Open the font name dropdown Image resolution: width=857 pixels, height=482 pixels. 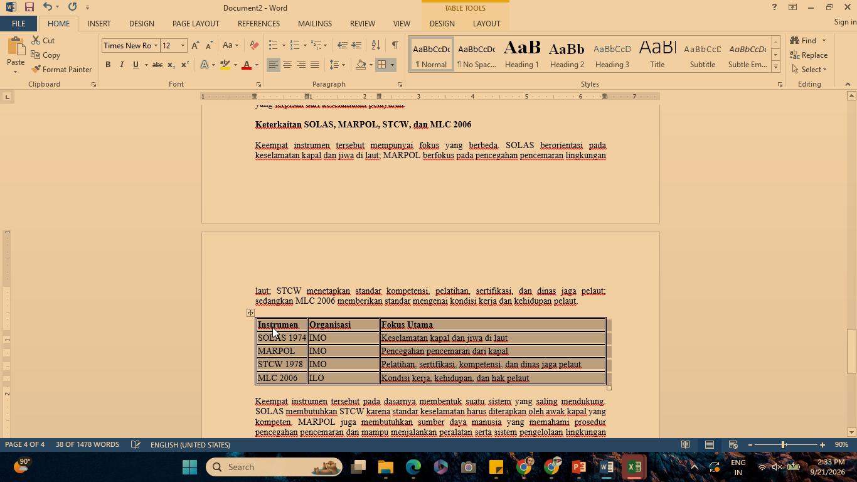tap(156, 45)
